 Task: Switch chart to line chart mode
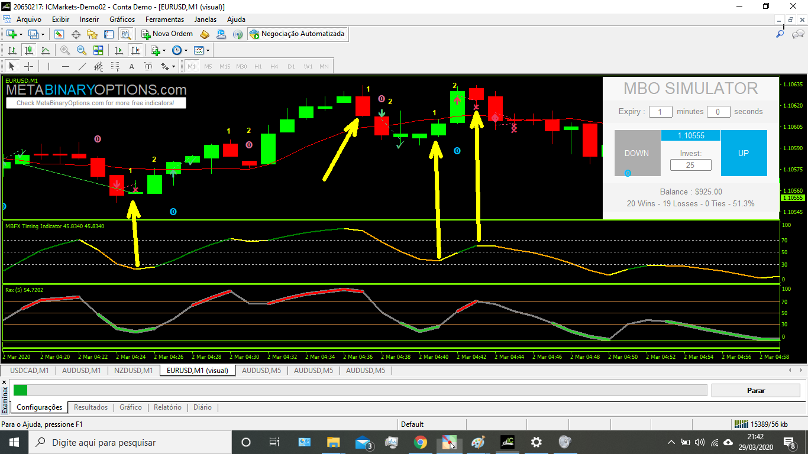click(45, 50)
